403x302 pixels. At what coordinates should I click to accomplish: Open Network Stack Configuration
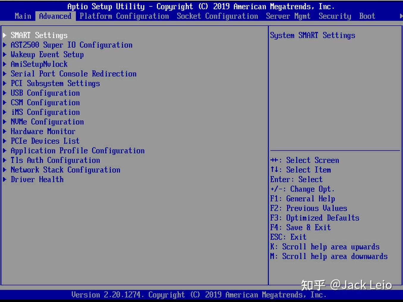coord(65,170)
